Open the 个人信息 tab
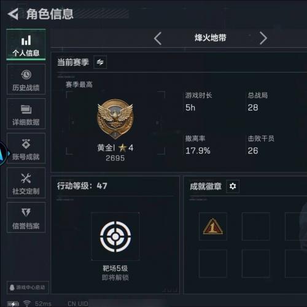 click(26, 45)
